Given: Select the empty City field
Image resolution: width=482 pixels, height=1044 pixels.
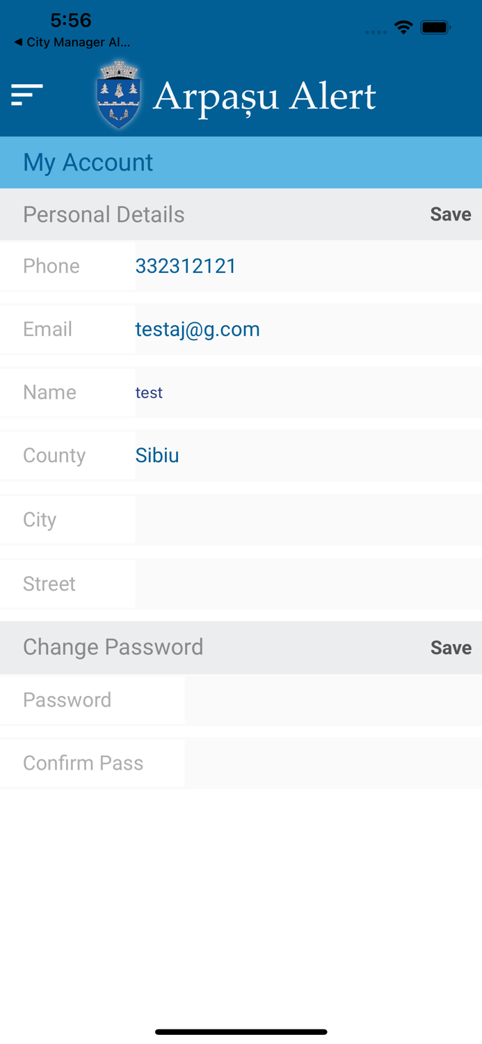Looking at the screenshot, I should (307, 519).
